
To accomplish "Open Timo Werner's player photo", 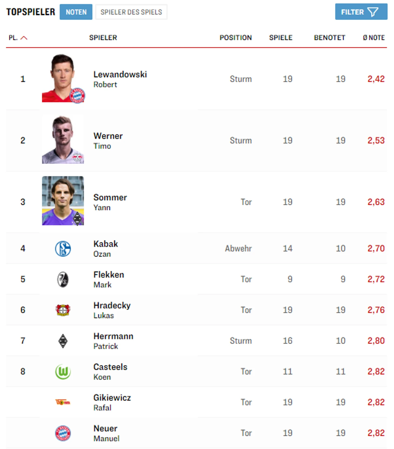I will 63,140.
